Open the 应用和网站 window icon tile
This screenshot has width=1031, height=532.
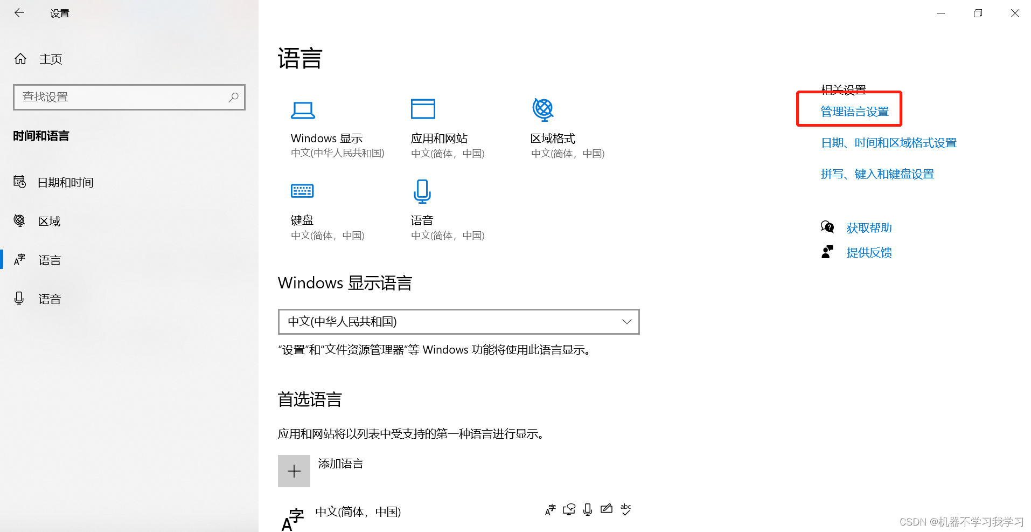423,109
